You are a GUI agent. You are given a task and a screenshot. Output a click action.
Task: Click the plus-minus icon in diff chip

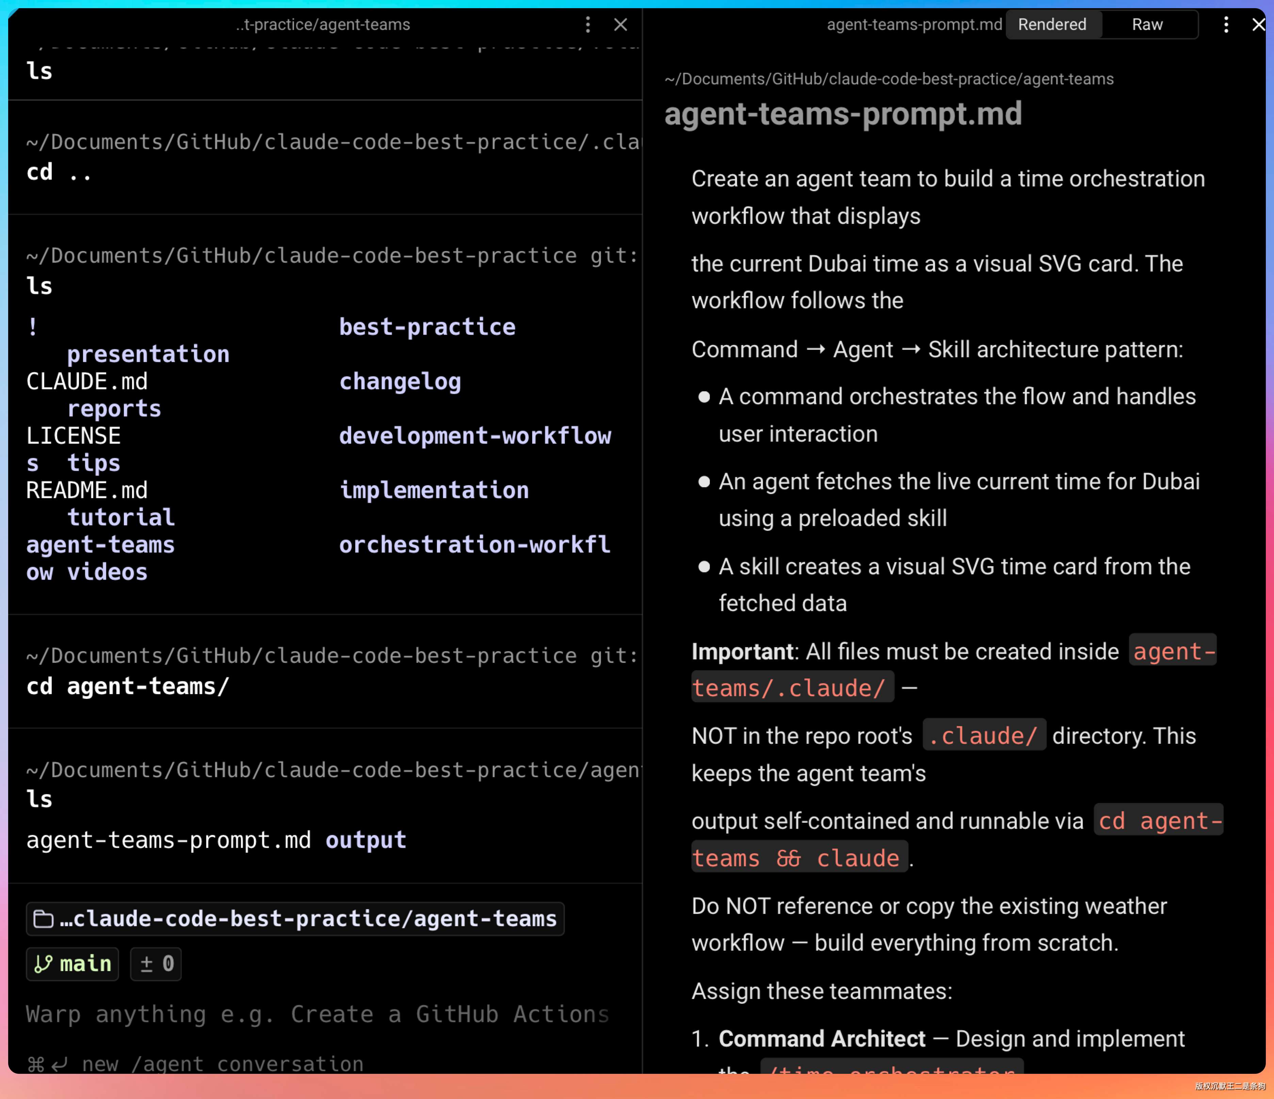point(146,964)
